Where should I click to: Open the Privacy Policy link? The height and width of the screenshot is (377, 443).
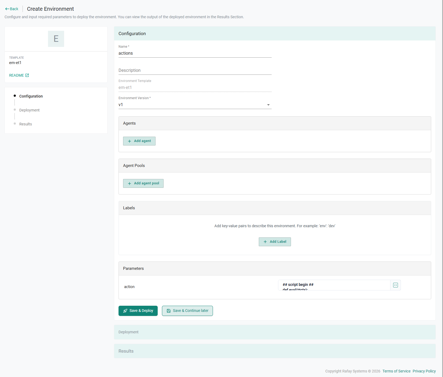(x=424, y=371)
